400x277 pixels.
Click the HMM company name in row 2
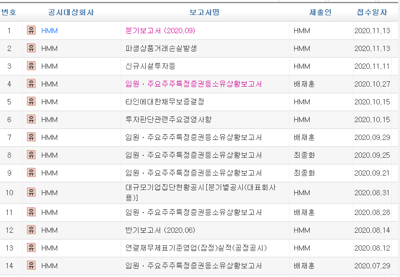pyautogui.click(x=50, y=49)
